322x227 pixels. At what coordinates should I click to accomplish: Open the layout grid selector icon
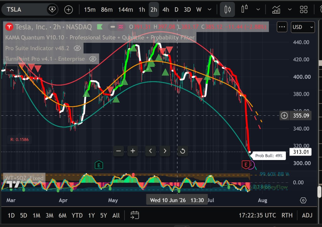[x=303, y=9]
